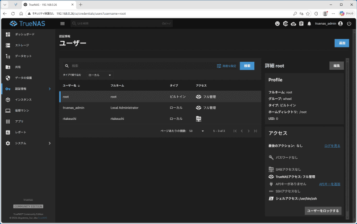Open ログを見る link
Viewport: 357px width, 224px height.
[x=332, y=146]
